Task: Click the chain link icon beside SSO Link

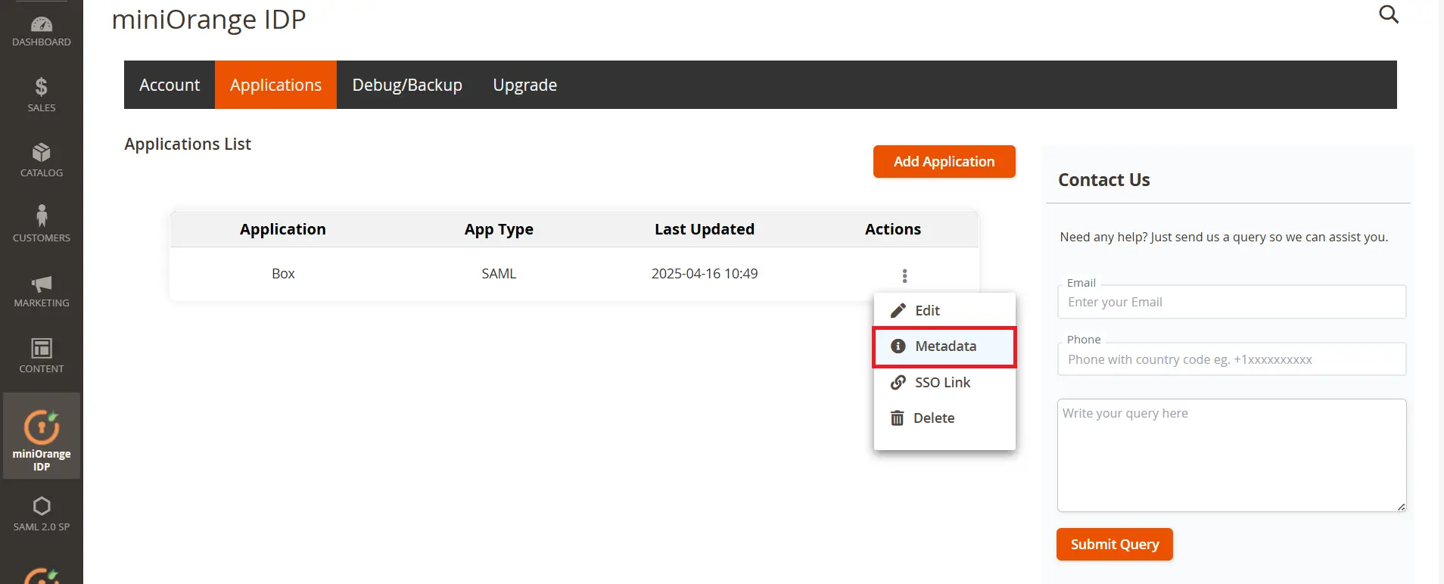Action: coord(898,382)
